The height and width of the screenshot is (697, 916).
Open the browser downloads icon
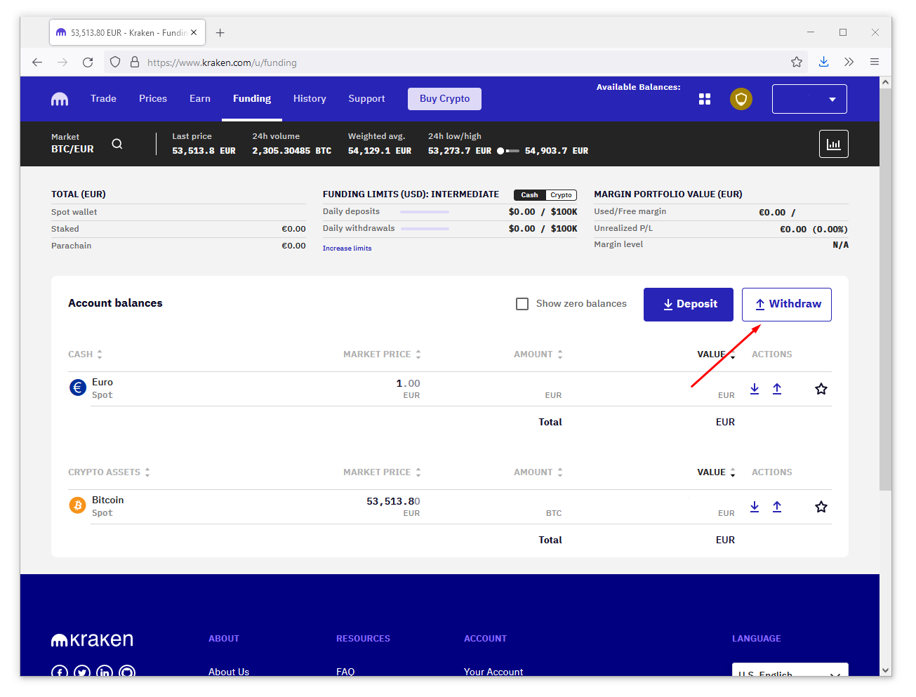tap(824, 62)
